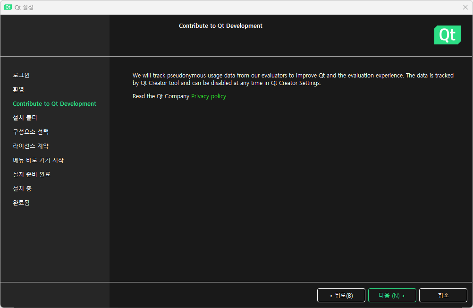473x308 pixels.
Task: Go to next step with 다음 (N)
Action: tap(392, 295)
